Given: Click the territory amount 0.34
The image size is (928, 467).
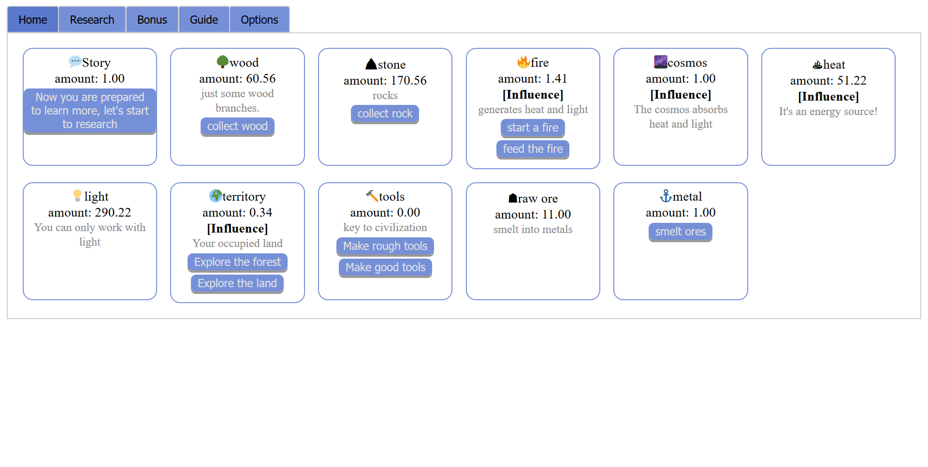Looking at the screenshot, I should (x=237, y=212).
